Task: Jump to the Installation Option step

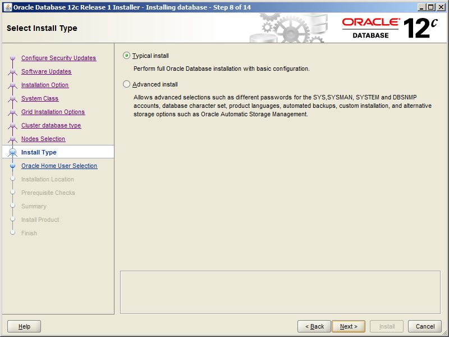Action: pyautogui.click(x=45, y=85)
